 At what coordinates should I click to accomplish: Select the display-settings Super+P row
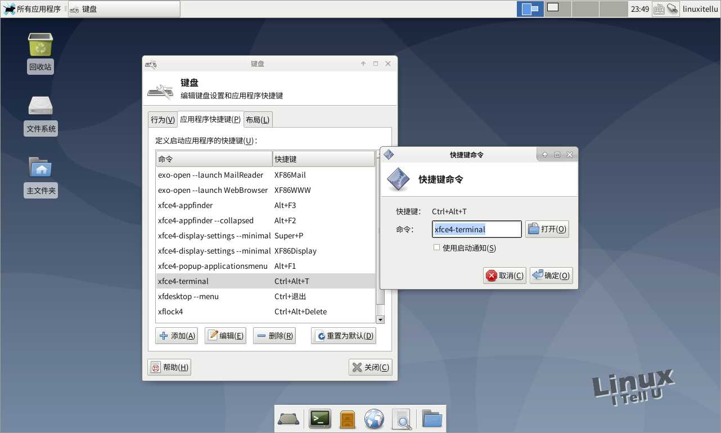[265, 236]
